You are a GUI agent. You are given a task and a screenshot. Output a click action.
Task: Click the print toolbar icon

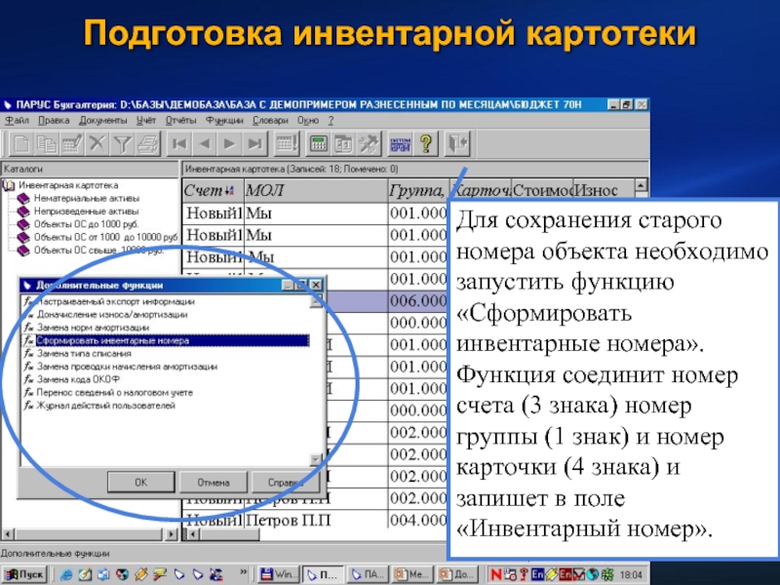click(146, 144)
